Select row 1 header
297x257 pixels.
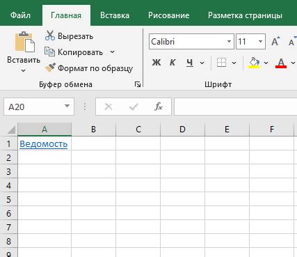[x=9, y=143]
